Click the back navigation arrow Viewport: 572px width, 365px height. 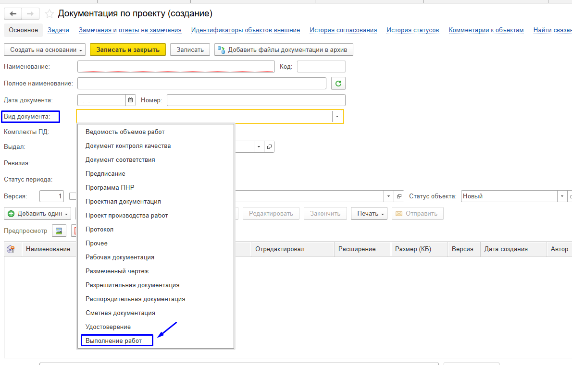13,14
